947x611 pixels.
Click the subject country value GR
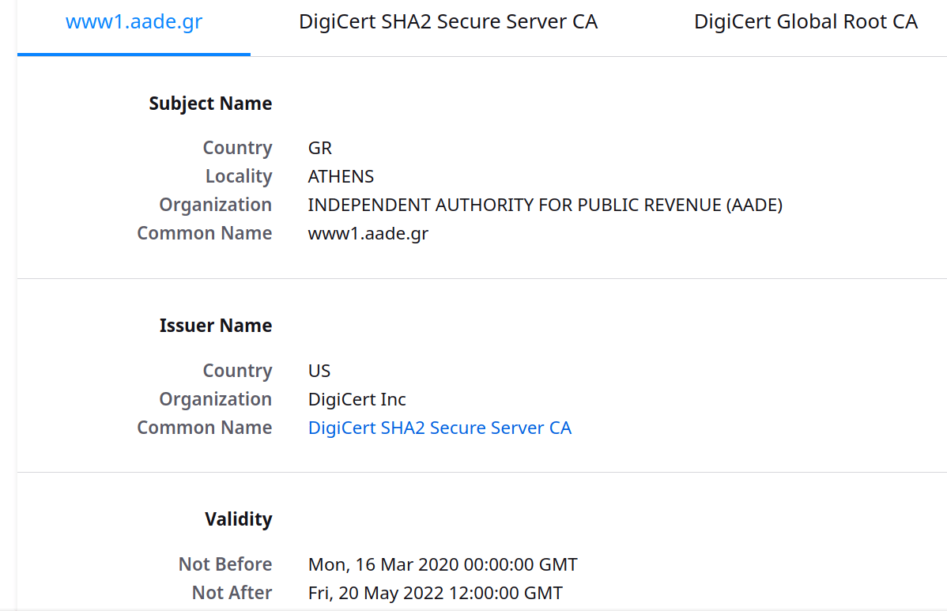click(x=320, y=148)
